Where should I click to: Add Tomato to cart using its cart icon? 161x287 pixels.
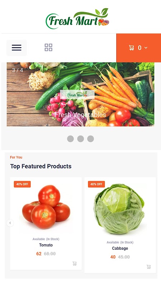74,263
